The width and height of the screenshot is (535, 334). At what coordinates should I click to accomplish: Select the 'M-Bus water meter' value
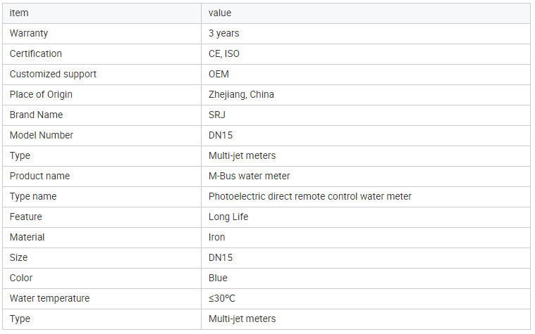(x=249, y=176)
